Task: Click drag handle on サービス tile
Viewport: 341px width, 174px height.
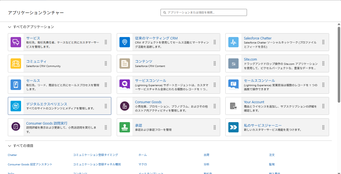Action: 106,42
